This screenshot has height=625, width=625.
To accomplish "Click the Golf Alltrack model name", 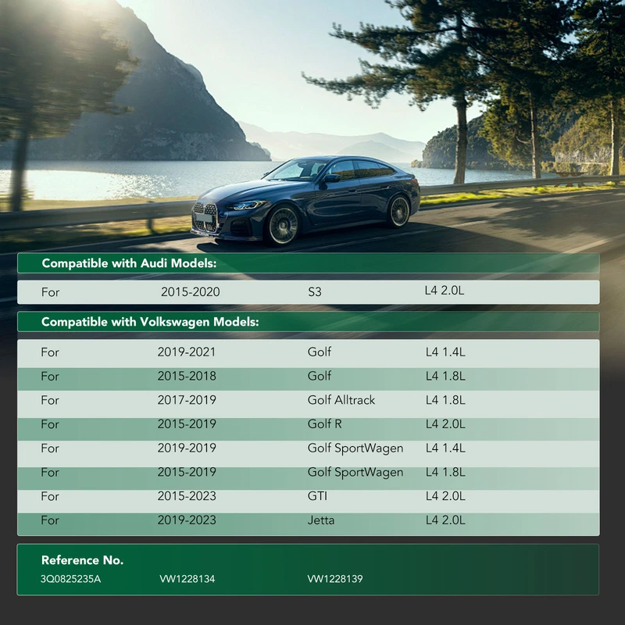I will pos(341,400).
